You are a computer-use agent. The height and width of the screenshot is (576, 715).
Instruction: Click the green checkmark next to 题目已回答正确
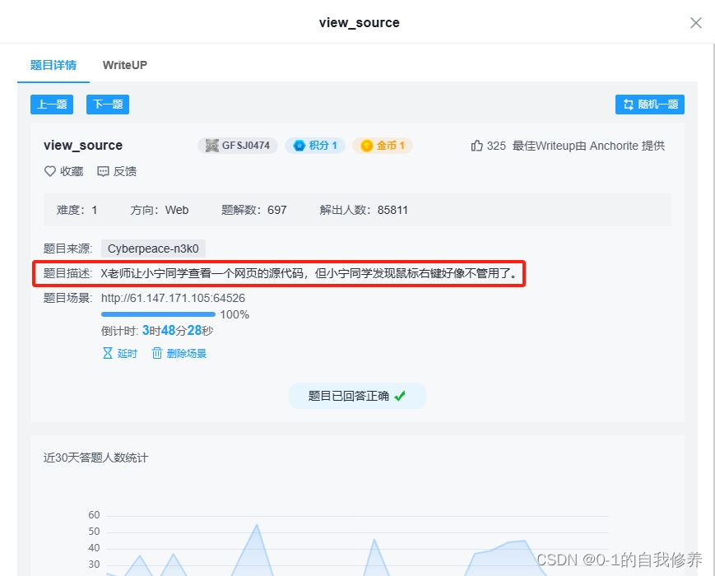point(401,395)
